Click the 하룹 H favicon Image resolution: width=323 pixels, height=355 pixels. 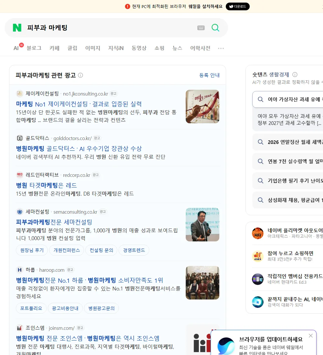click(20, 270)
